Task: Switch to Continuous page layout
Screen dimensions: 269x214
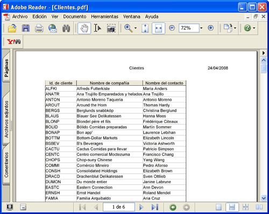Action: coord(232,207)
